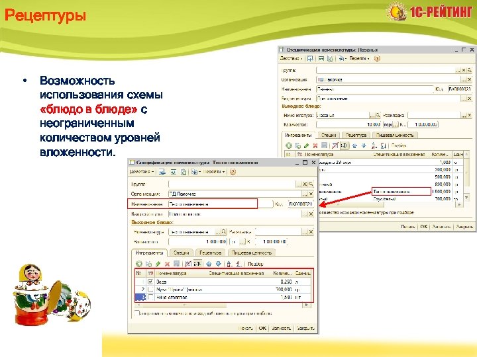Check the checkbox in the Яйцо столовое row
Image resolution: width=477 pixels, height=357 pixels.
pyautogui.click(x=150, y=297)
